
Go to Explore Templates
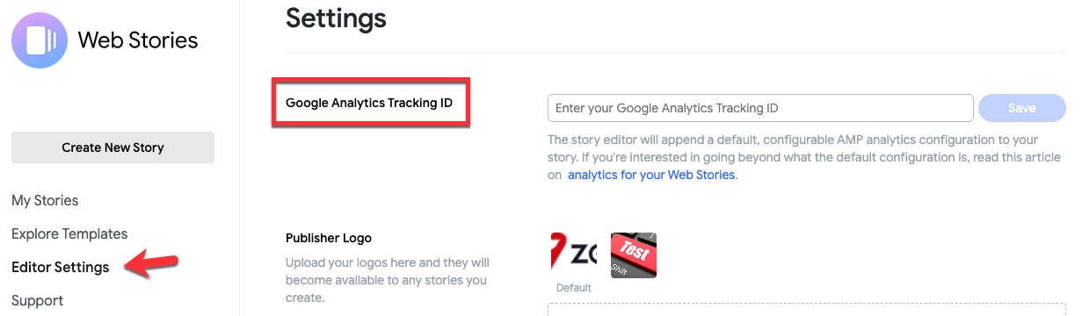pos(69,234)
